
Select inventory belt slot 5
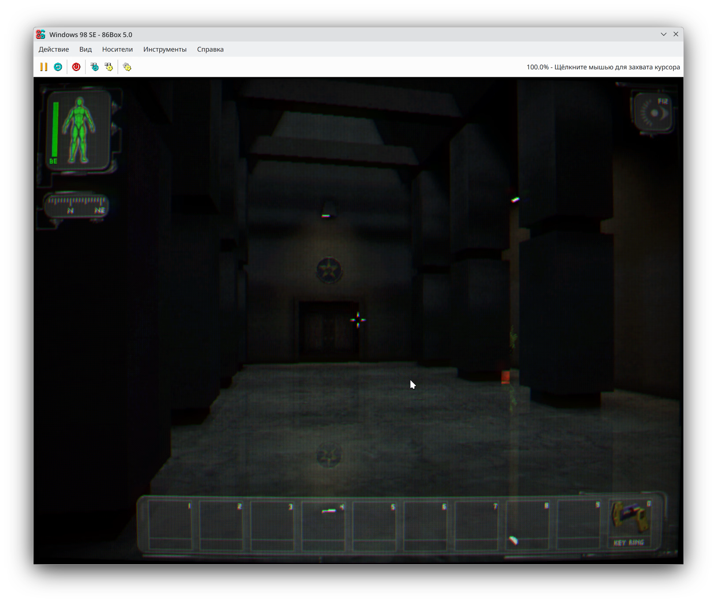374,524
